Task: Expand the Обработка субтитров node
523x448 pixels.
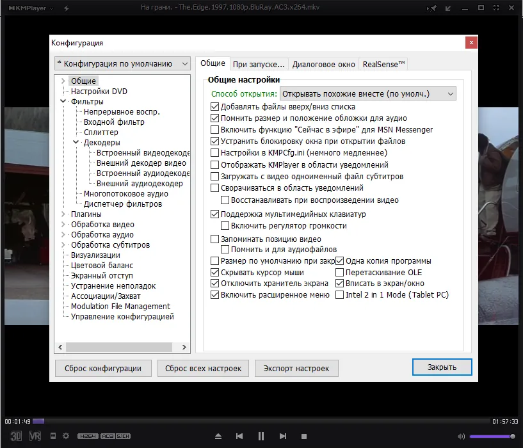Action: pos(63,244)
